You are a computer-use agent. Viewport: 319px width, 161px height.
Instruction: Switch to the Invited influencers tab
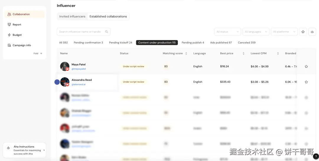[x=72, y=17]
